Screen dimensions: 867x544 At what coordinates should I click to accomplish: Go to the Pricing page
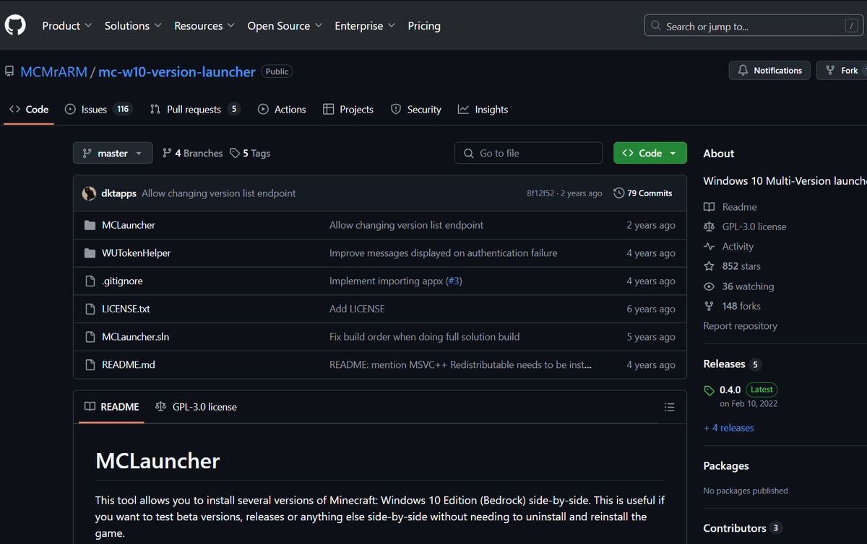tap(424, 25)
